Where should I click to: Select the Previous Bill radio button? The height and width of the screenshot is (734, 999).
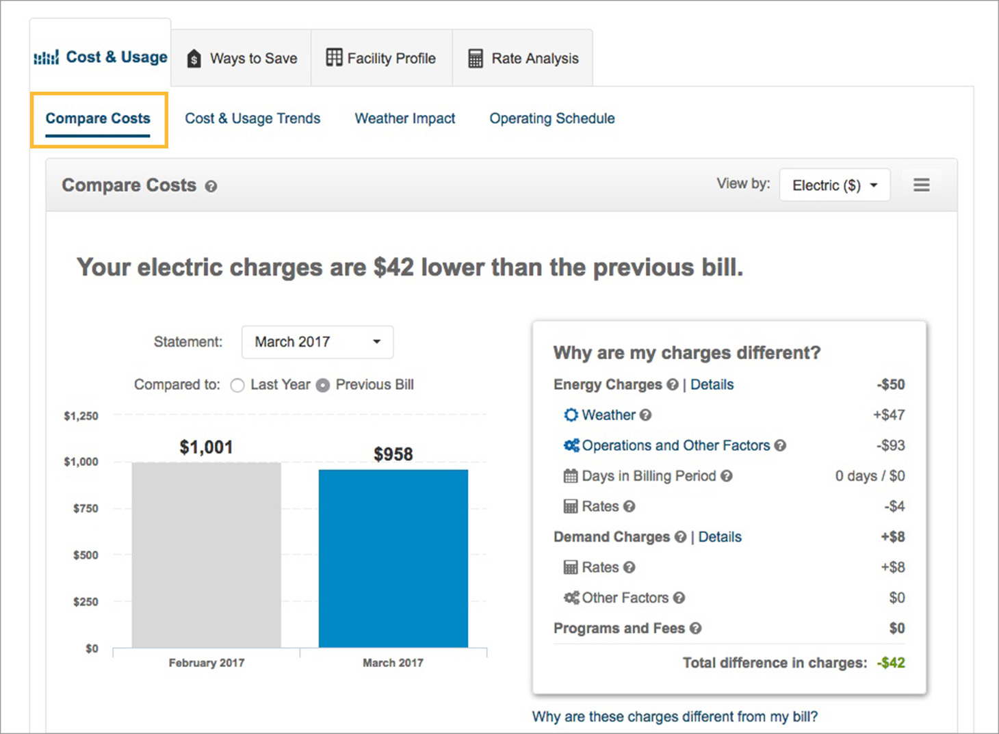coord(323,385)
